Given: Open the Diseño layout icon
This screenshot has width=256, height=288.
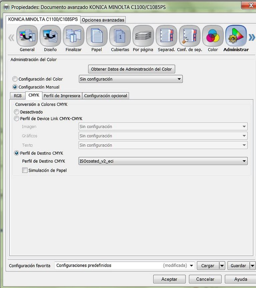Looking at the screenshot, I should 50,36.
